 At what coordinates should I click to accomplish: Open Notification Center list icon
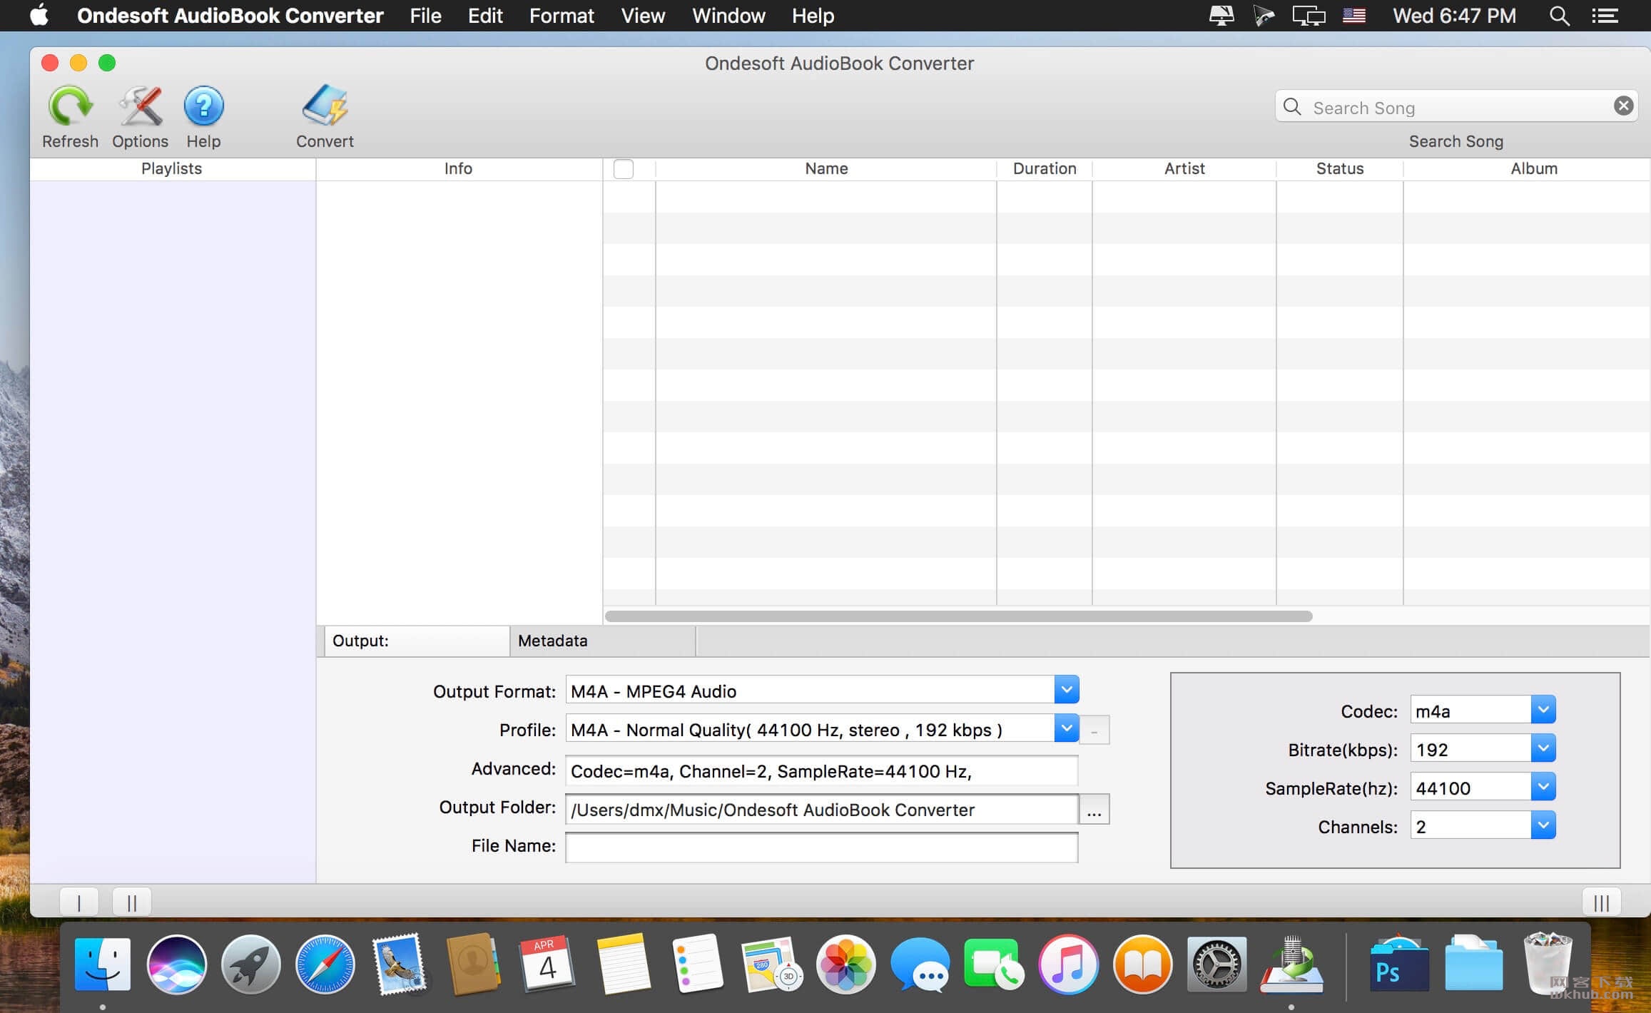pos(1605,16)
